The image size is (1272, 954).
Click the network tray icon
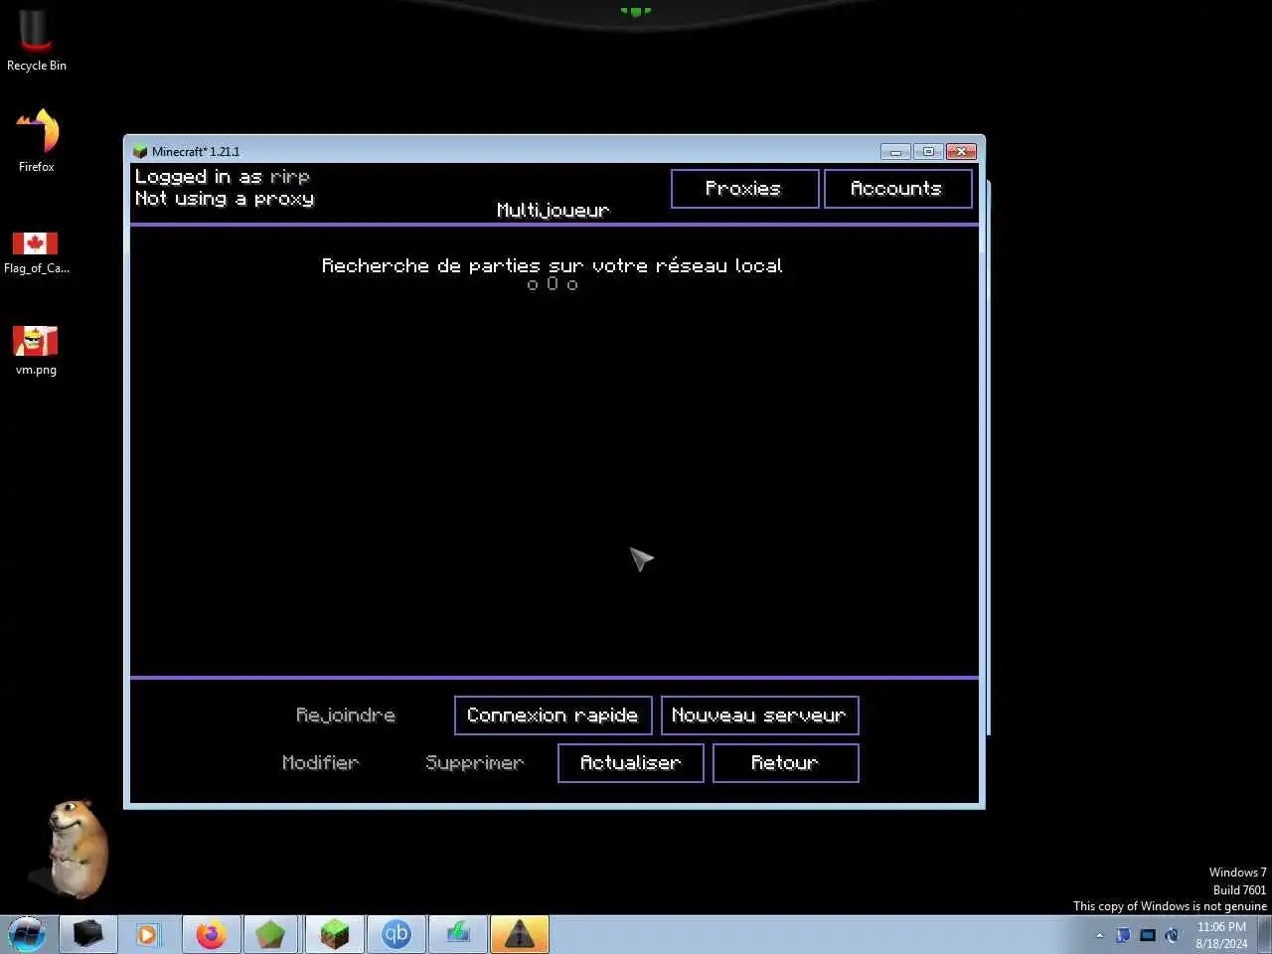click(x=1148, y=935)
